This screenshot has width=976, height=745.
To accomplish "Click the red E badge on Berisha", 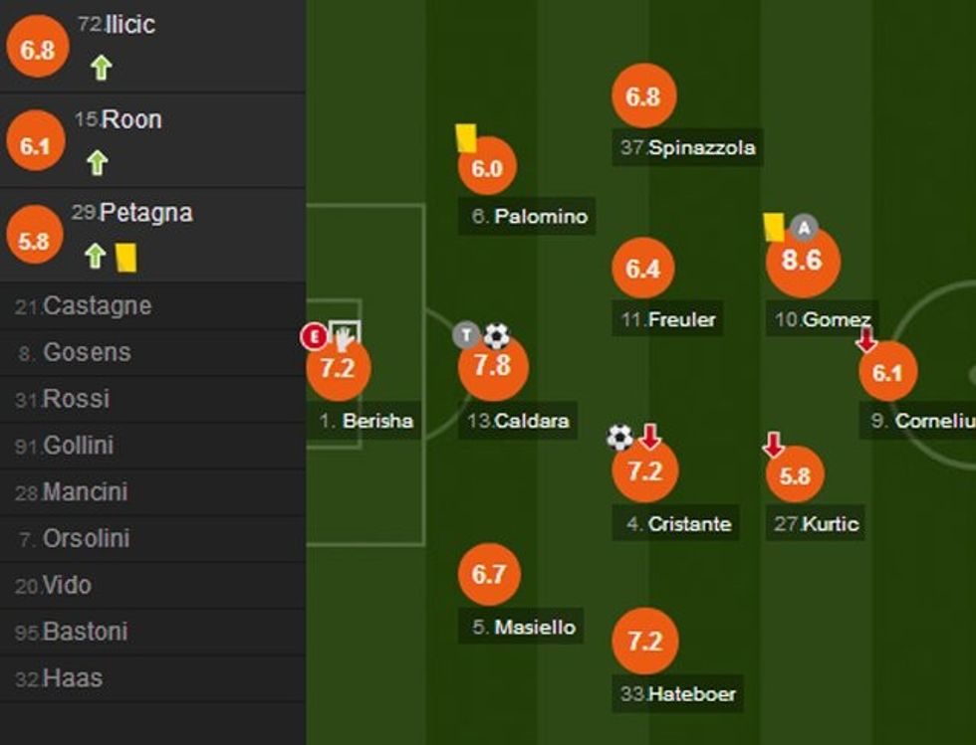I will click(314, 337).
